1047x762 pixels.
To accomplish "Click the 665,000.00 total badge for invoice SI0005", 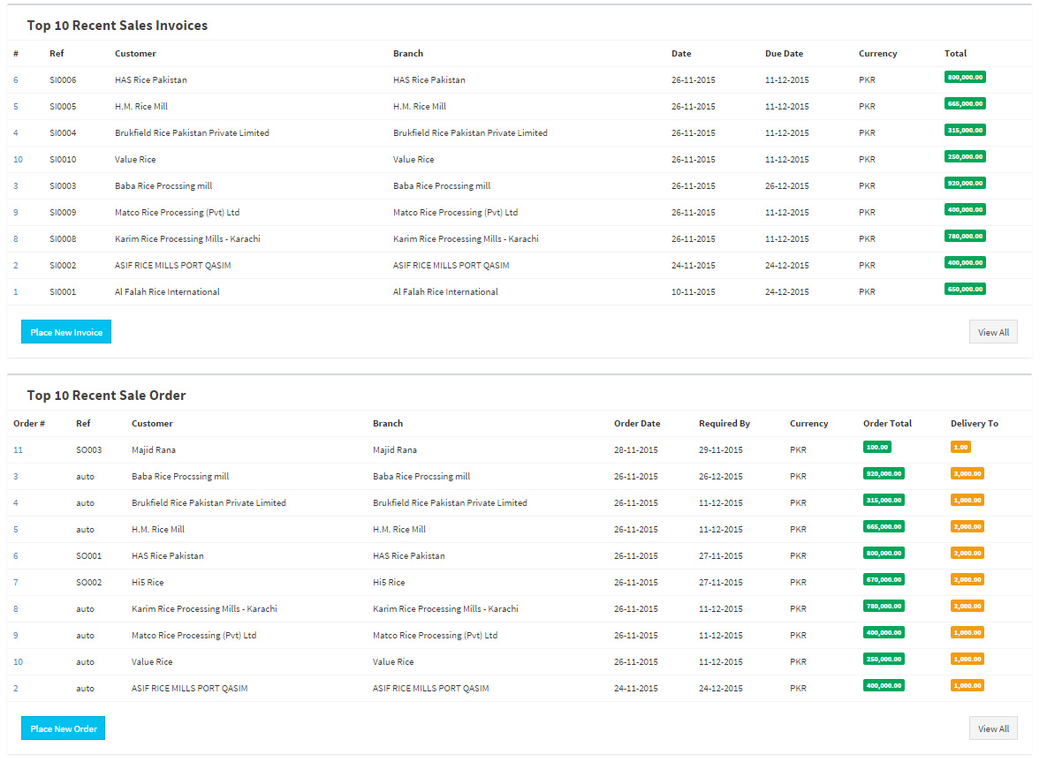I will [965, 103].
